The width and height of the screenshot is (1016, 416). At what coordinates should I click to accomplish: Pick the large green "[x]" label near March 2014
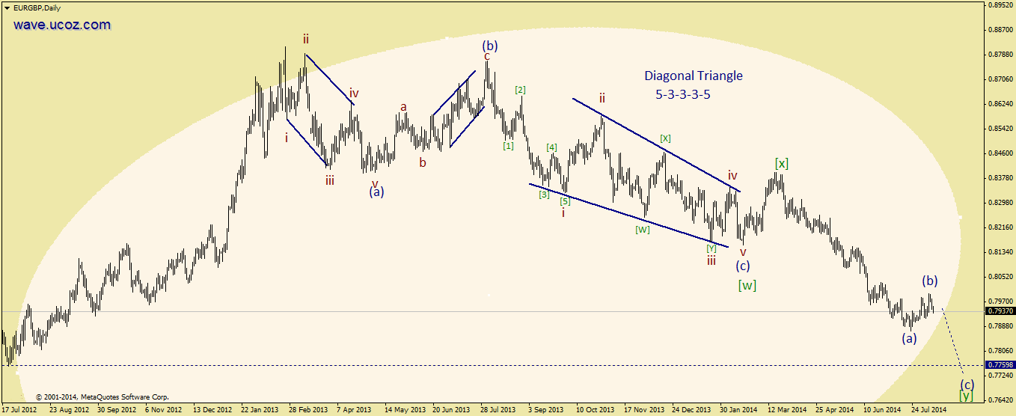[x=781, y=163]
